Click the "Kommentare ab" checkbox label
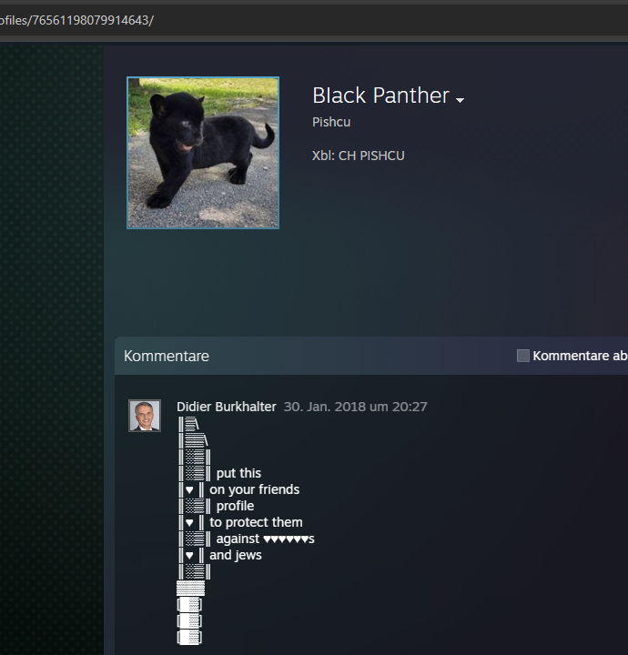This screenshot has width=628, height=655. click(x=580, y=356)
